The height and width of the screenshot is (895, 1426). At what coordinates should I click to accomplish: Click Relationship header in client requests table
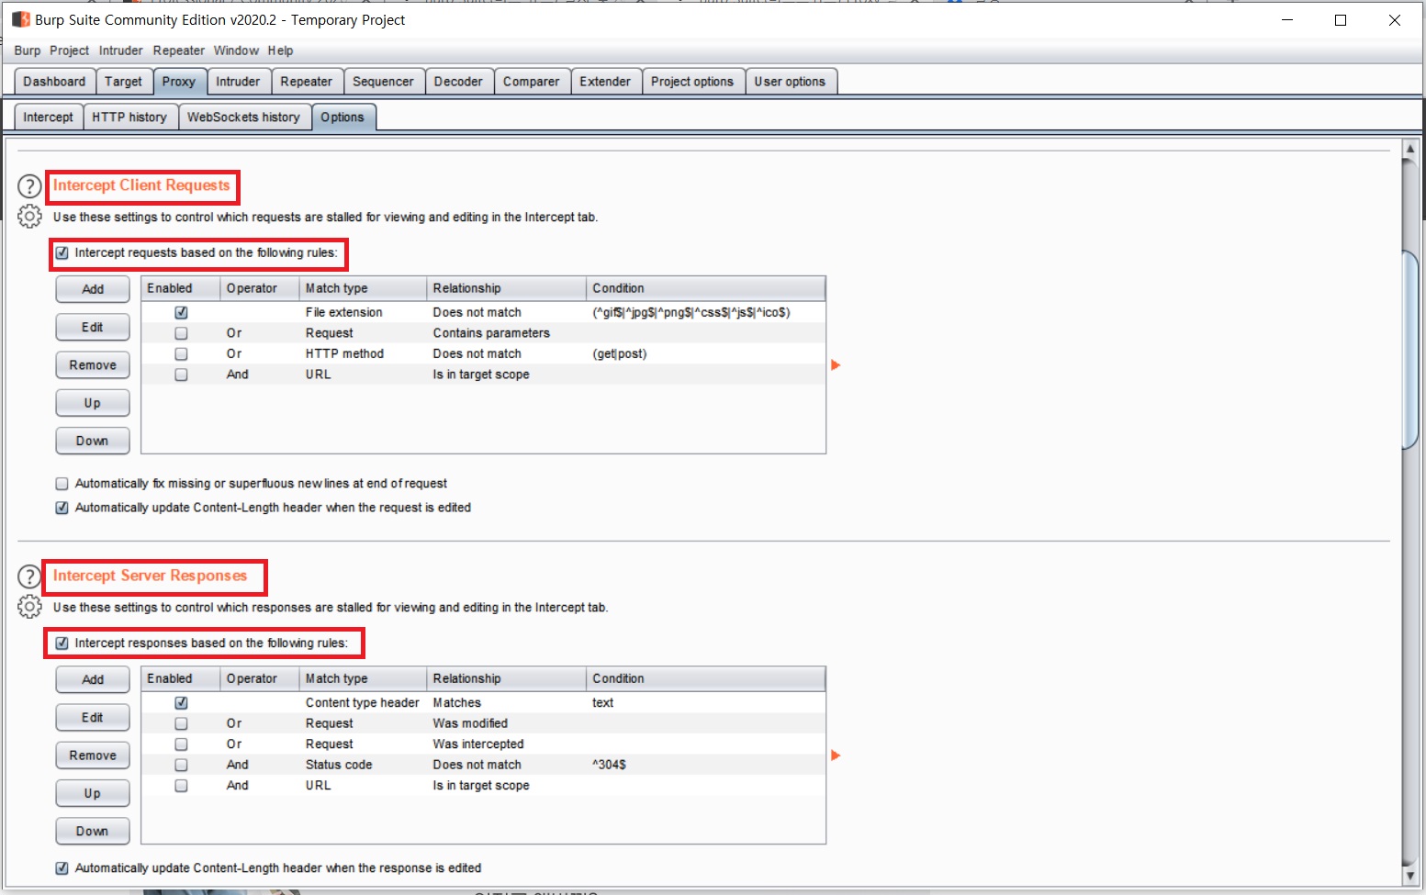pos(507,288)
